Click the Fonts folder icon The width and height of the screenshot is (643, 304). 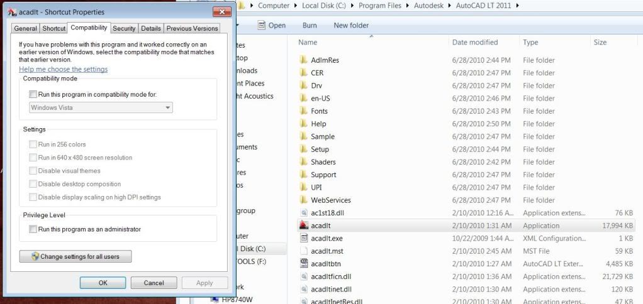click(x=303, y=111)
